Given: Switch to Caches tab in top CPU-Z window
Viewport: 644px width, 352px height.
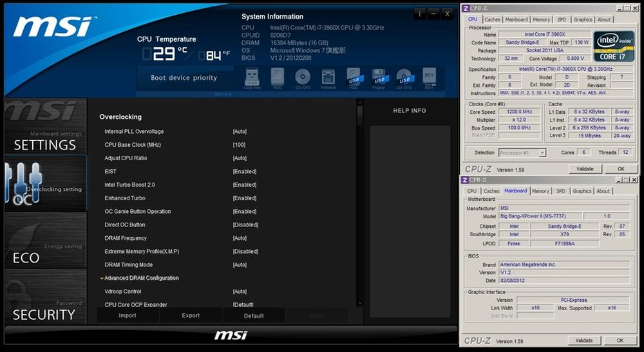Looking at the screenshot, I should point(493,19).
